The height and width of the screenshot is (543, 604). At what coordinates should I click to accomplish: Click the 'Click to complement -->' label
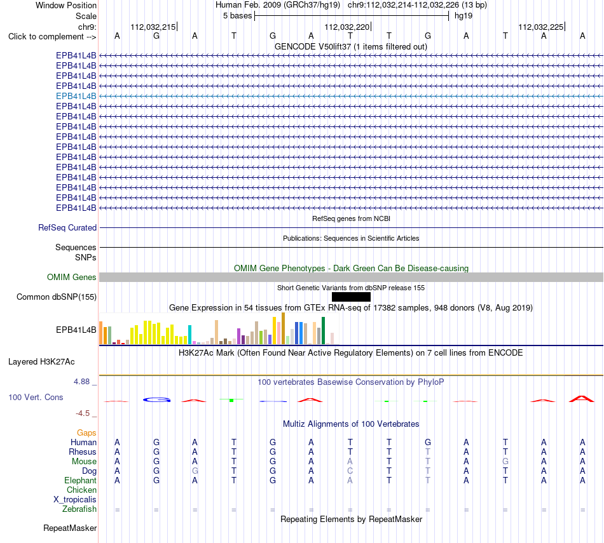click(x=52, y=37)
